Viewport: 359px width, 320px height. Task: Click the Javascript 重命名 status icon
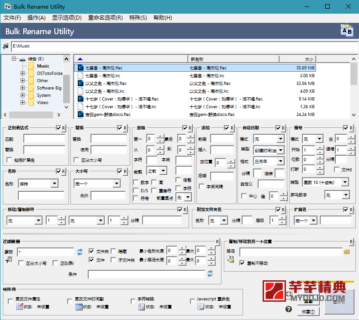(x=201, y=307)
